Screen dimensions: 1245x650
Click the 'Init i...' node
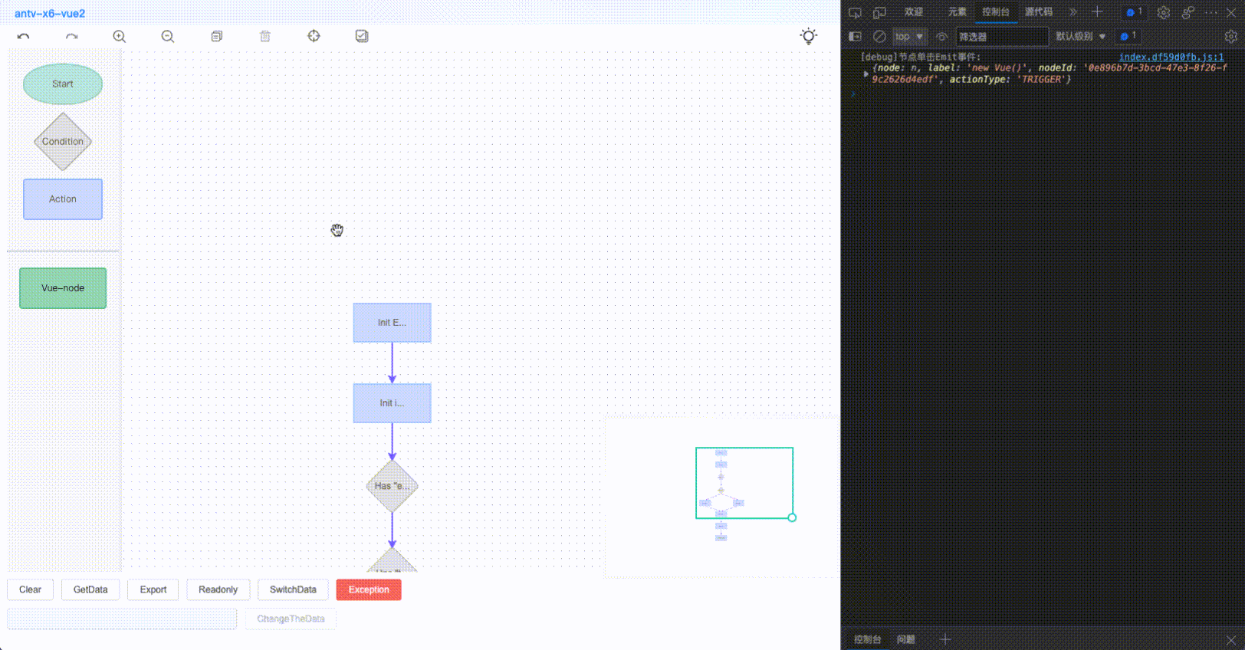coord(392,403)
